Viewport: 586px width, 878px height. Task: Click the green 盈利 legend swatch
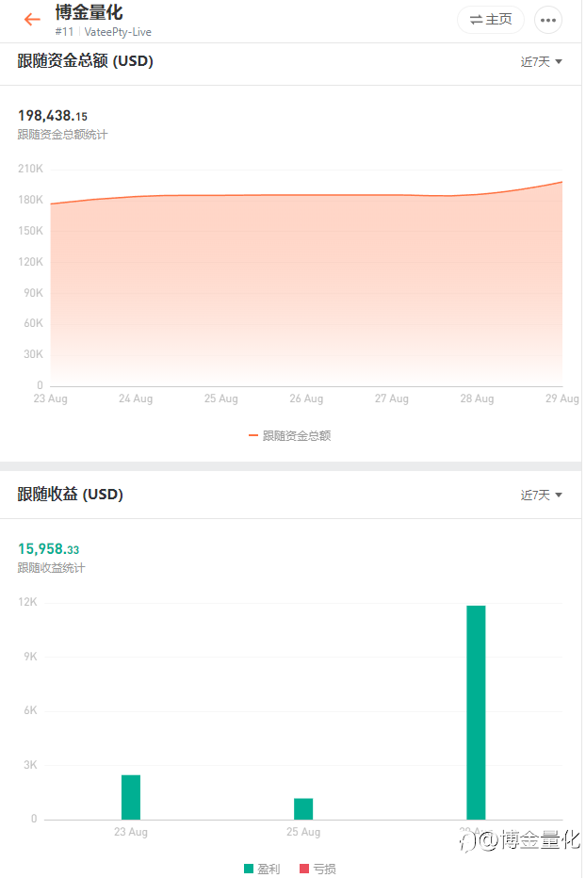(249, 869)
